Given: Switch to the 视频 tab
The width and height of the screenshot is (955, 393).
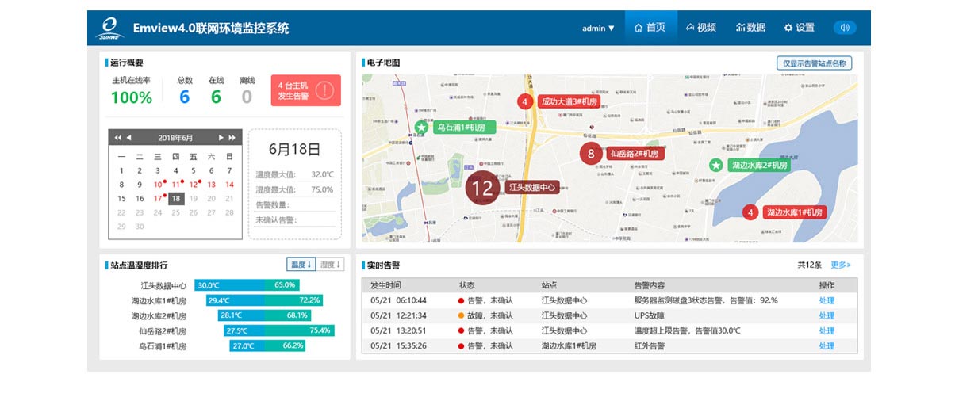Looking at the screenshot, I should [701, 28].
